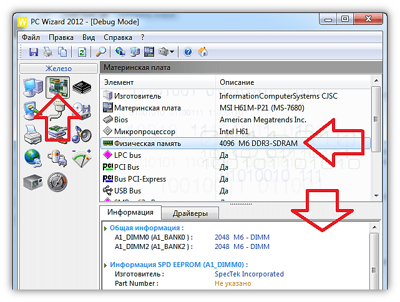
Task: Click the element list scrollbar down arrow
Action: click(376, 196)
